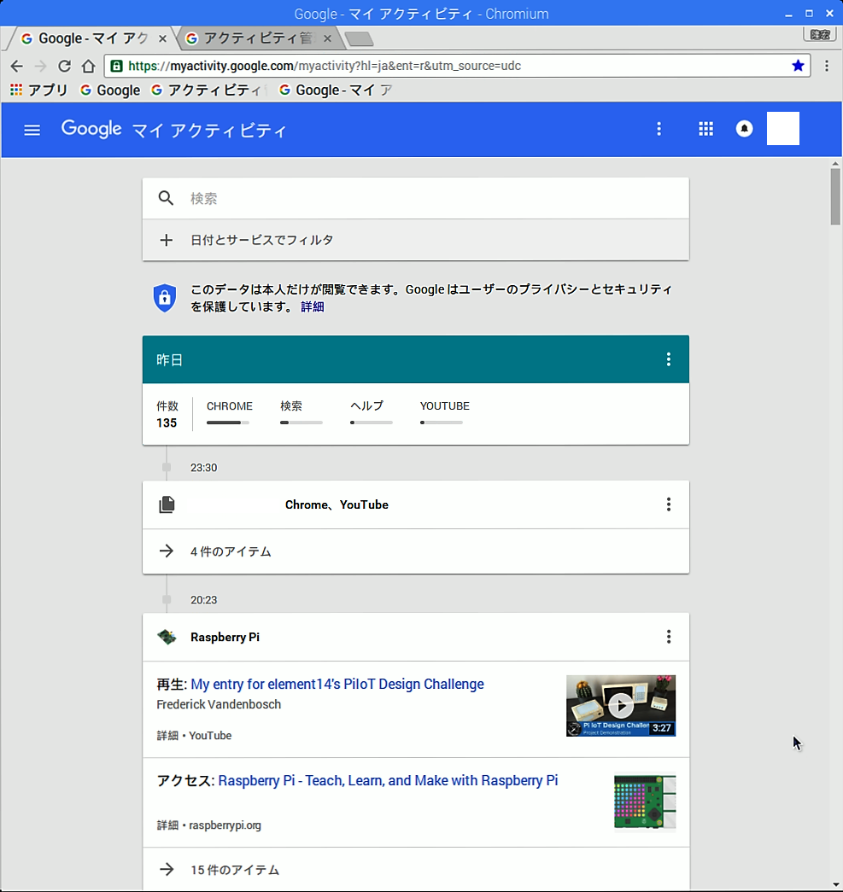Filter by ヘルプ activity bar
843x892 pixels.
pos(372,414)
